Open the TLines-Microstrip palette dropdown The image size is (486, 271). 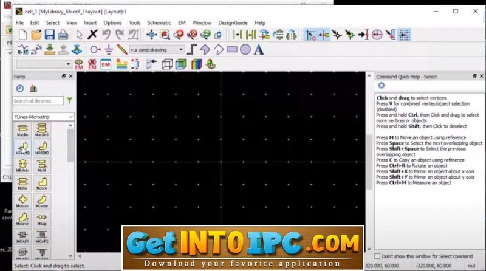point(43,117)
